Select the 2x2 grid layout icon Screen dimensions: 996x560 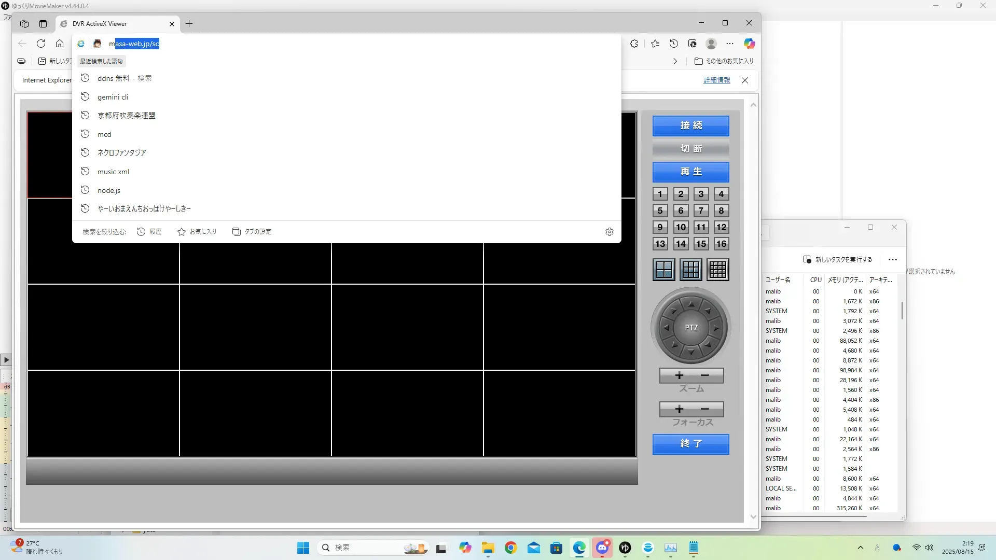coord(664,270)
